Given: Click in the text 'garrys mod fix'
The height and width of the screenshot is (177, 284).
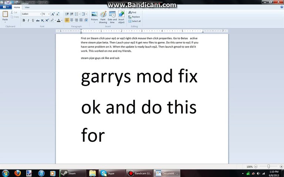Looking at the screenshot, I should [x=139, y=76].
